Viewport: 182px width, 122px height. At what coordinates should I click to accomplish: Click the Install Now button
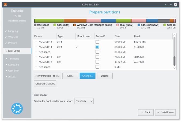pyautogui.click(x=165, y=112)
